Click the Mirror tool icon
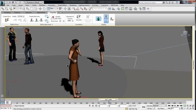Screen dimensions: 196x110 110,9
